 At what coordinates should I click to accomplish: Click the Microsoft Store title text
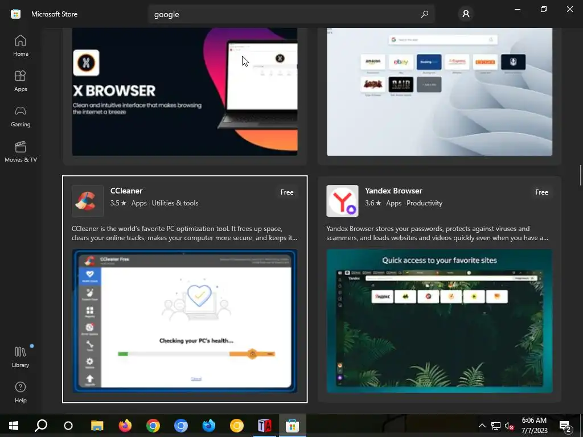point(54,14)
